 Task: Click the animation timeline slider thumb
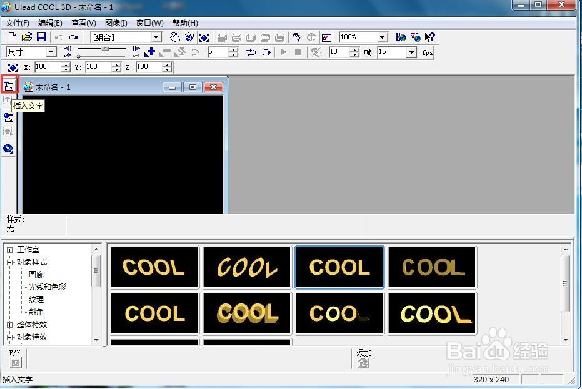(106, 49)
